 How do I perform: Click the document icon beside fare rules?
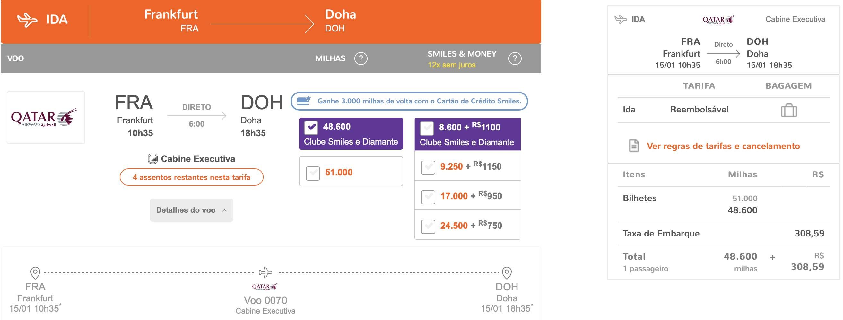pos(634,146)
